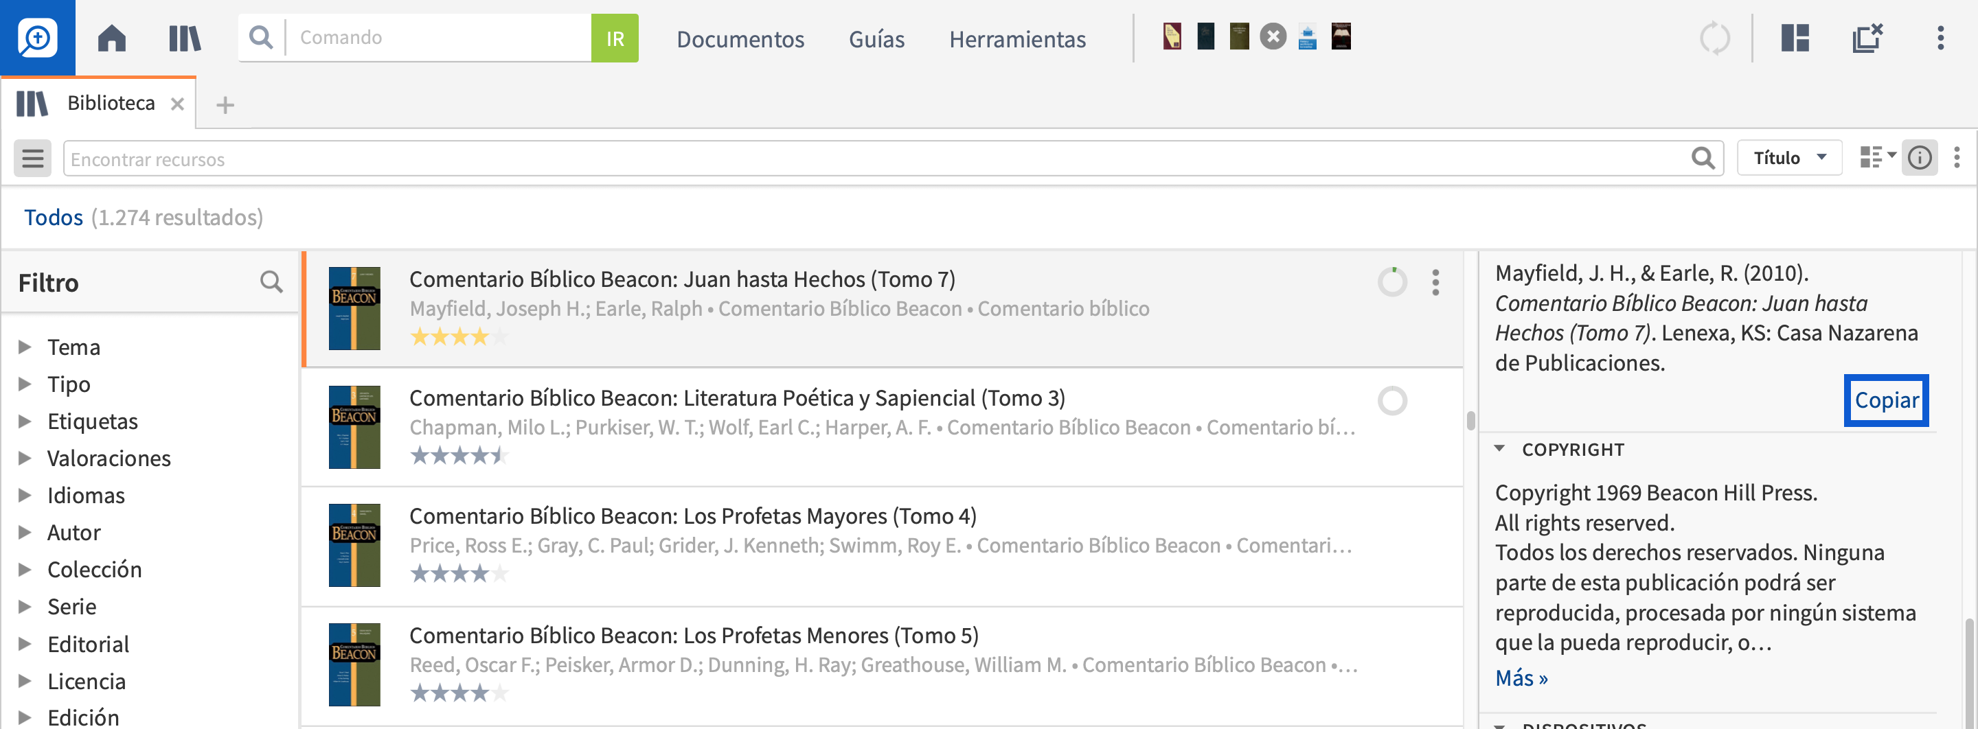The height and width of the screenshot is (729, 1978).
Task: Click the close all panels icon
Action: 1868,38
